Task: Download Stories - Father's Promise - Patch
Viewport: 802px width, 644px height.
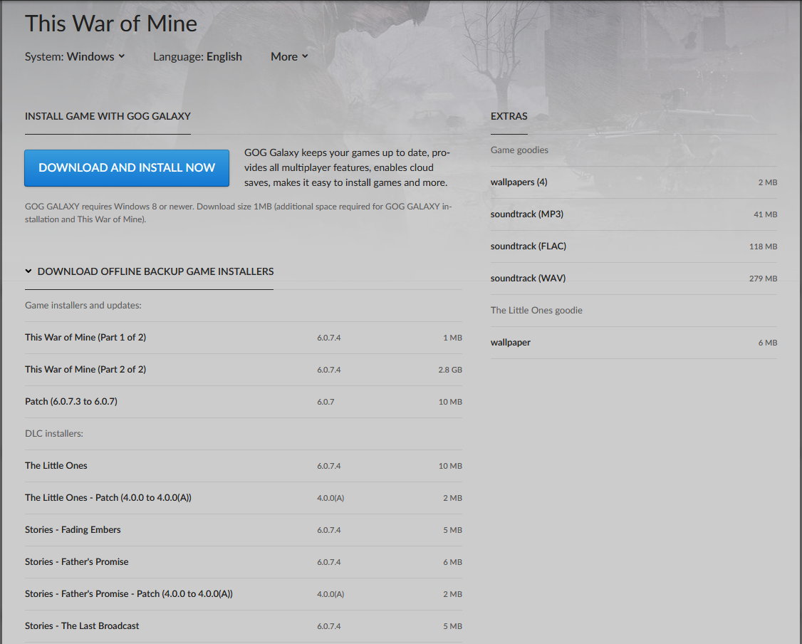Action: point(244,594)
